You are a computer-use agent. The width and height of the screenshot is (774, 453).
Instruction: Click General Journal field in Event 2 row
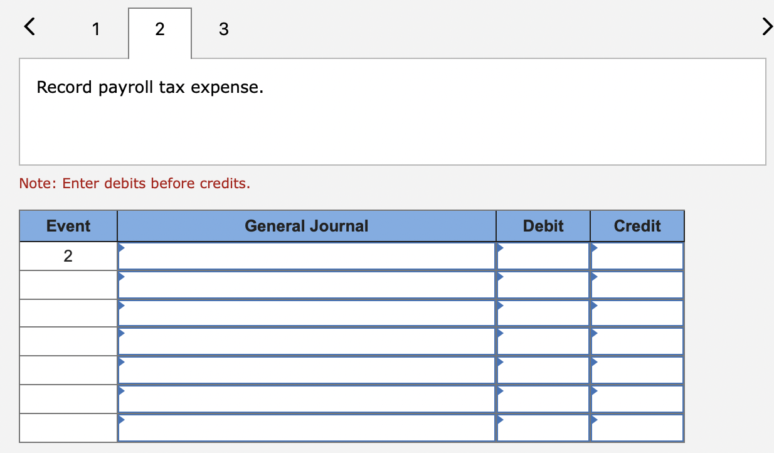click(307, 256)
